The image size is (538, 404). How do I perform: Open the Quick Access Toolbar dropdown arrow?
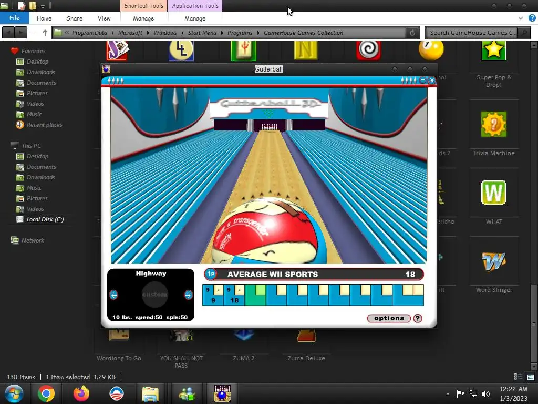[43, 6]
